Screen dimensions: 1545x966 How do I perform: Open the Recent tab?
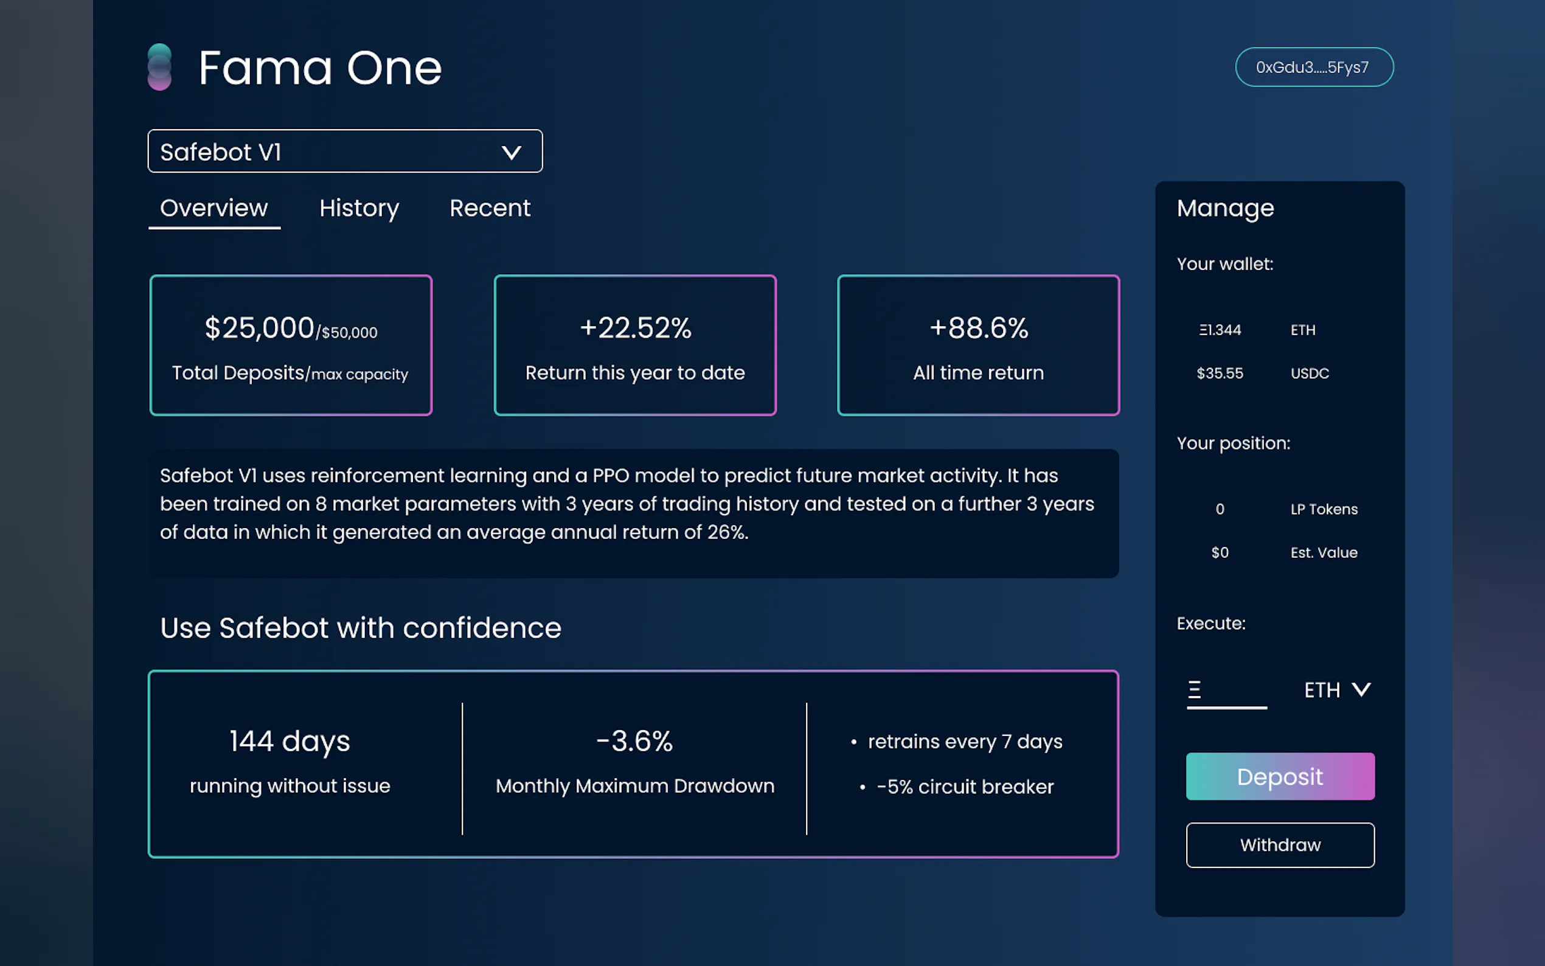(x=489, y=208)
